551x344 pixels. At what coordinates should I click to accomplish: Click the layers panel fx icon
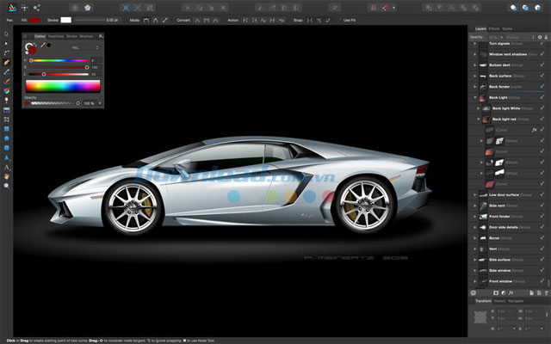[511, 292]
